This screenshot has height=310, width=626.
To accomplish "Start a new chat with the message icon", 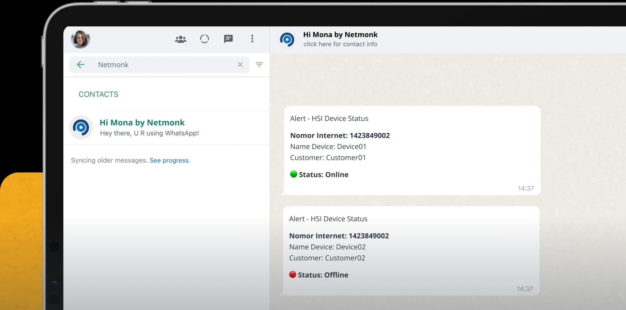I will (228, 39).
